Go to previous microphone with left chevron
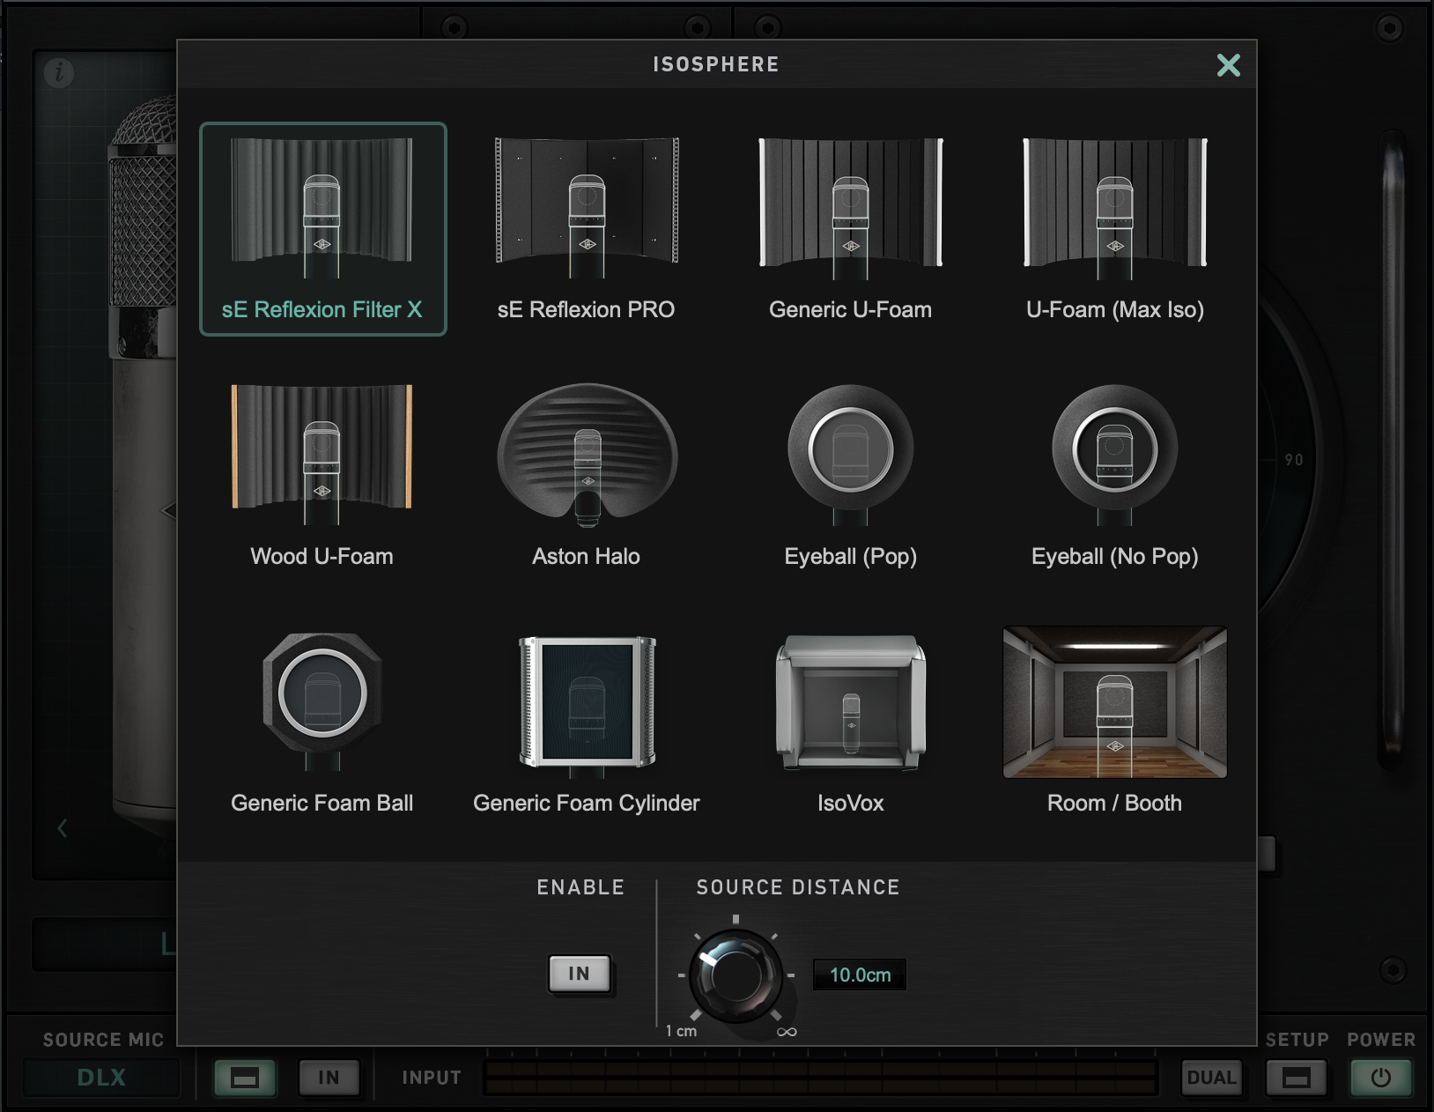The width and height of the screenshot is (1434, 1112). point(63,828)
